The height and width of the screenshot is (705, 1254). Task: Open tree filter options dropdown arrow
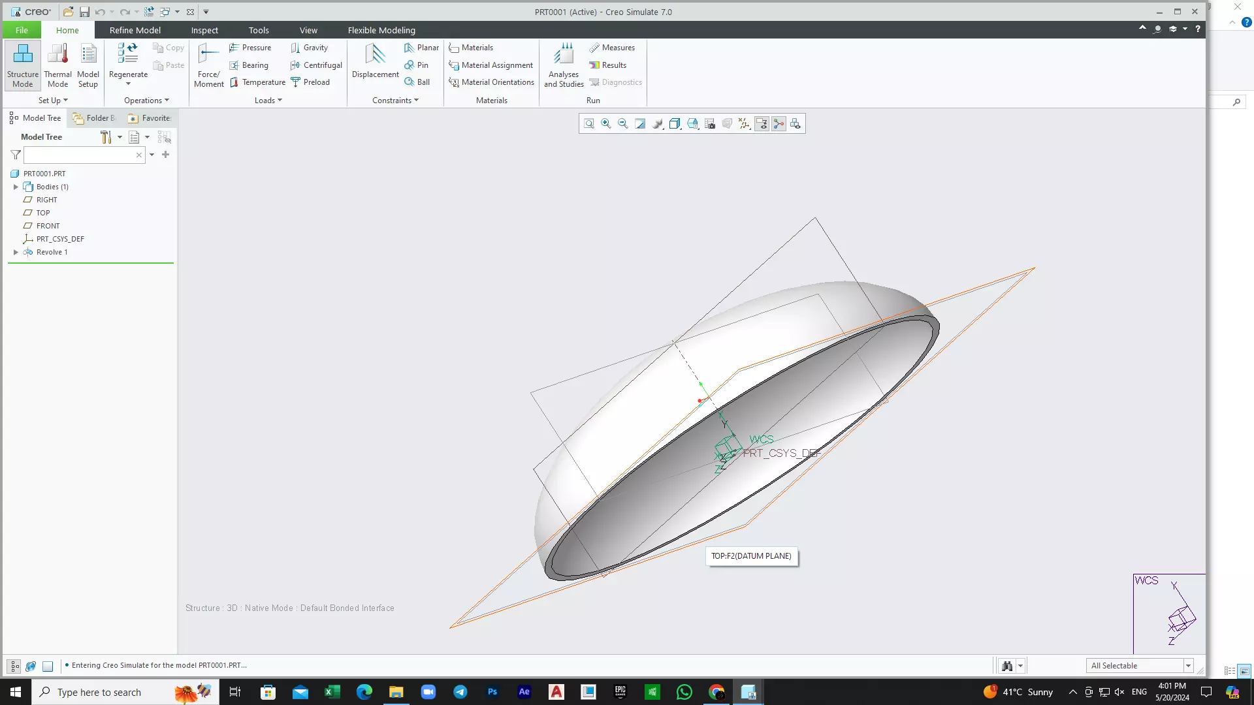pos(152,155)
